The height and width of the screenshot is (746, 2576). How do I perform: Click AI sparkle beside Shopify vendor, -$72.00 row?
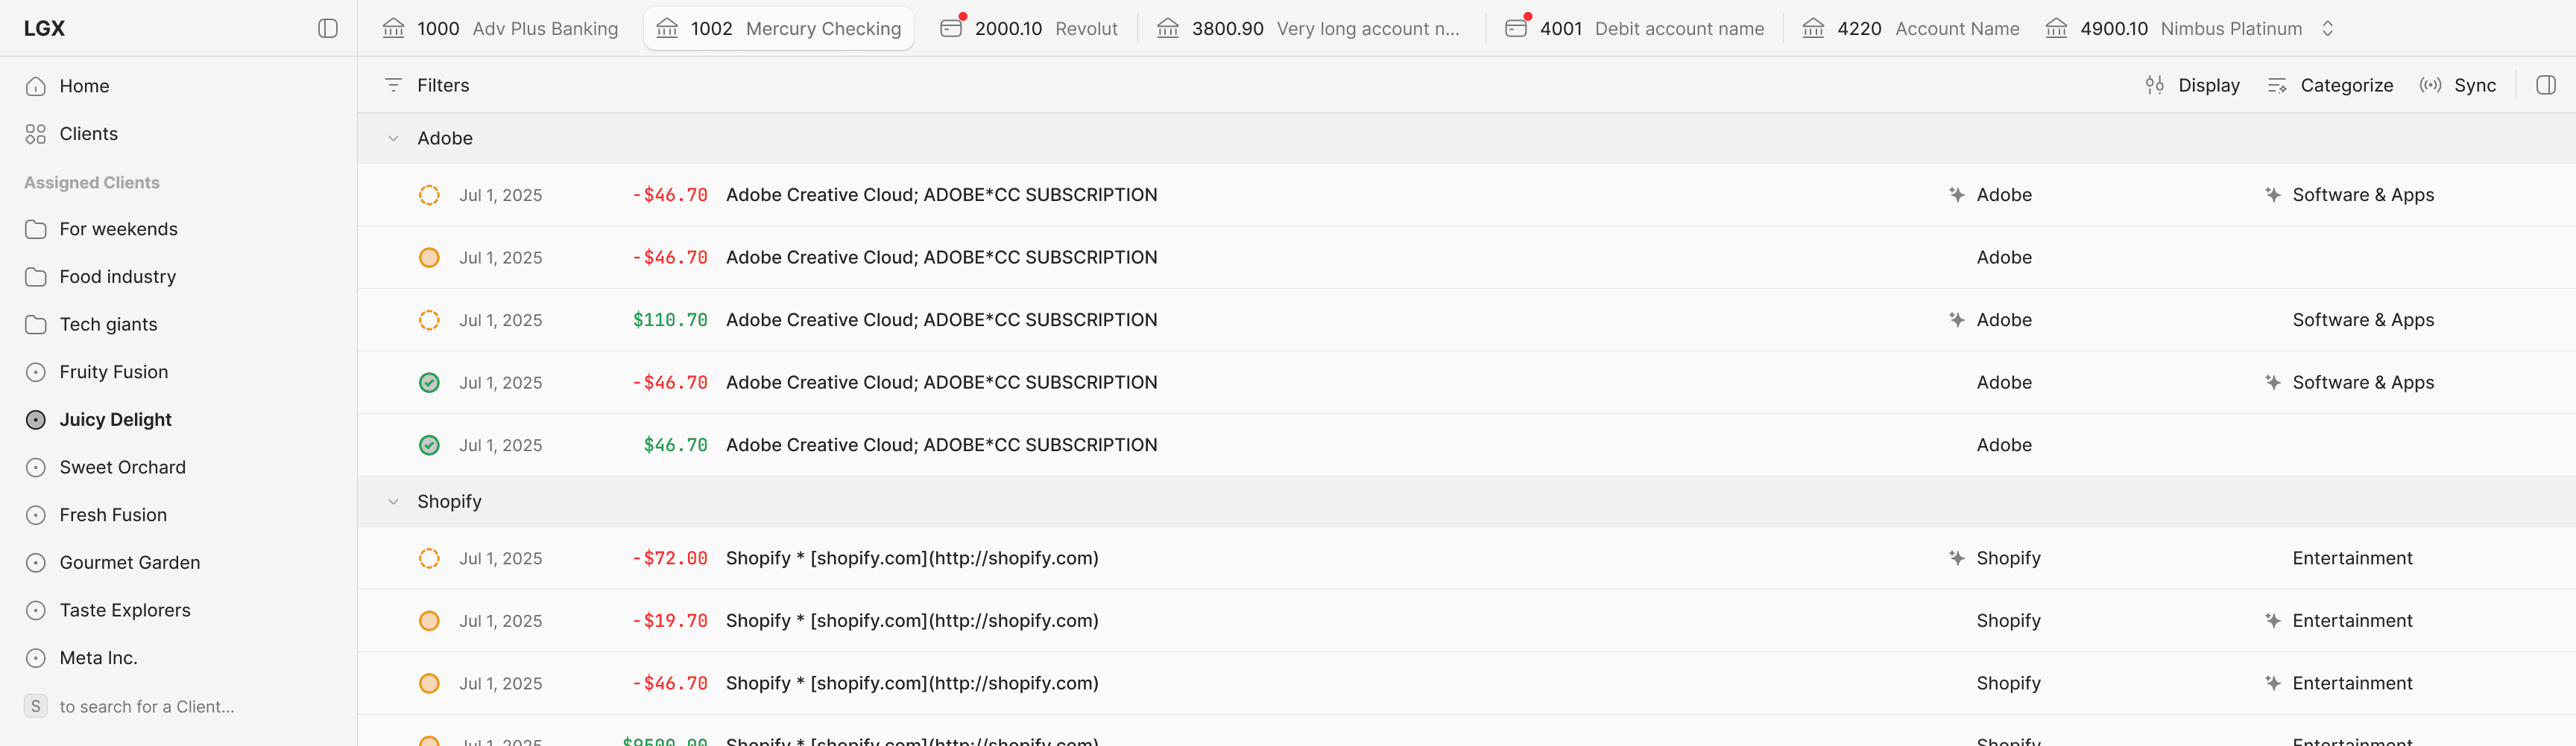pyautogui.click(x=1957, y=558)
